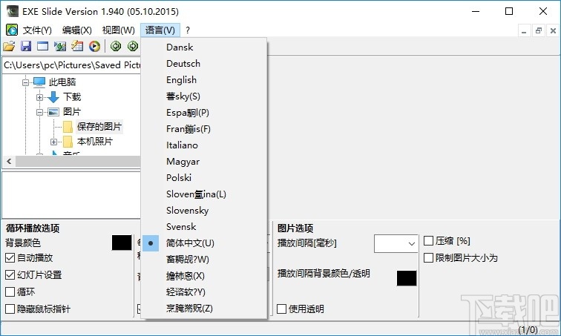This screenshot has width=561, height=336.
Task: Choose English language
Action: point(204,80)
